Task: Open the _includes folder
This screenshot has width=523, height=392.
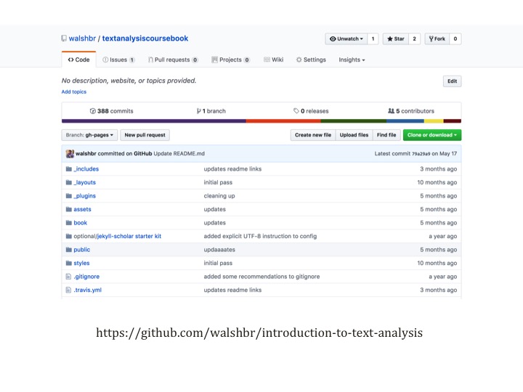Action: click(x=86, y=169)
